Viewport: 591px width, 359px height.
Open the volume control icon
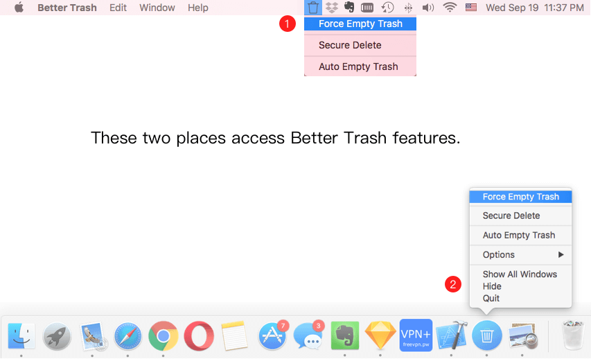pos(427,8)
